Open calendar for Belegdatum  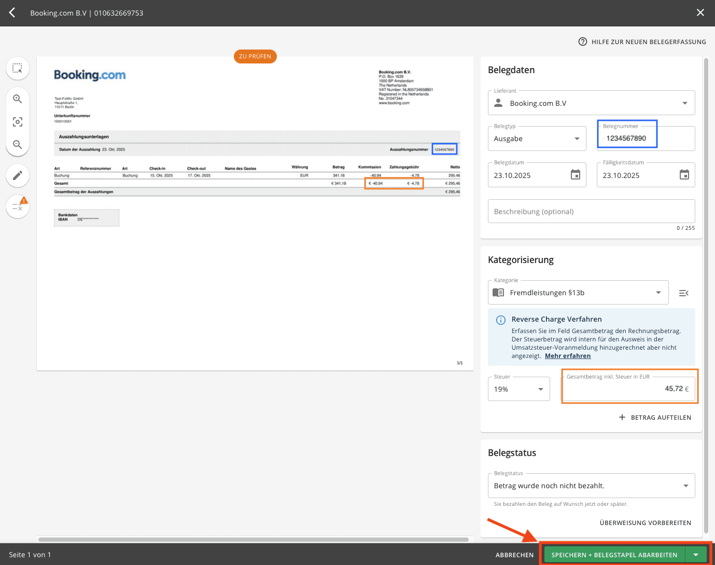click(x=576, y=175)
